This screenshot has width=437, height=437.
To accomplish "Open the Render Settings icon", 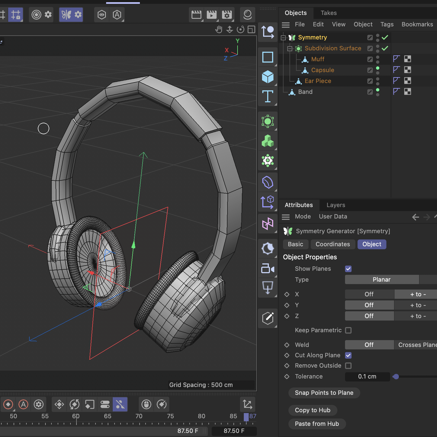I will click(227, 15).
